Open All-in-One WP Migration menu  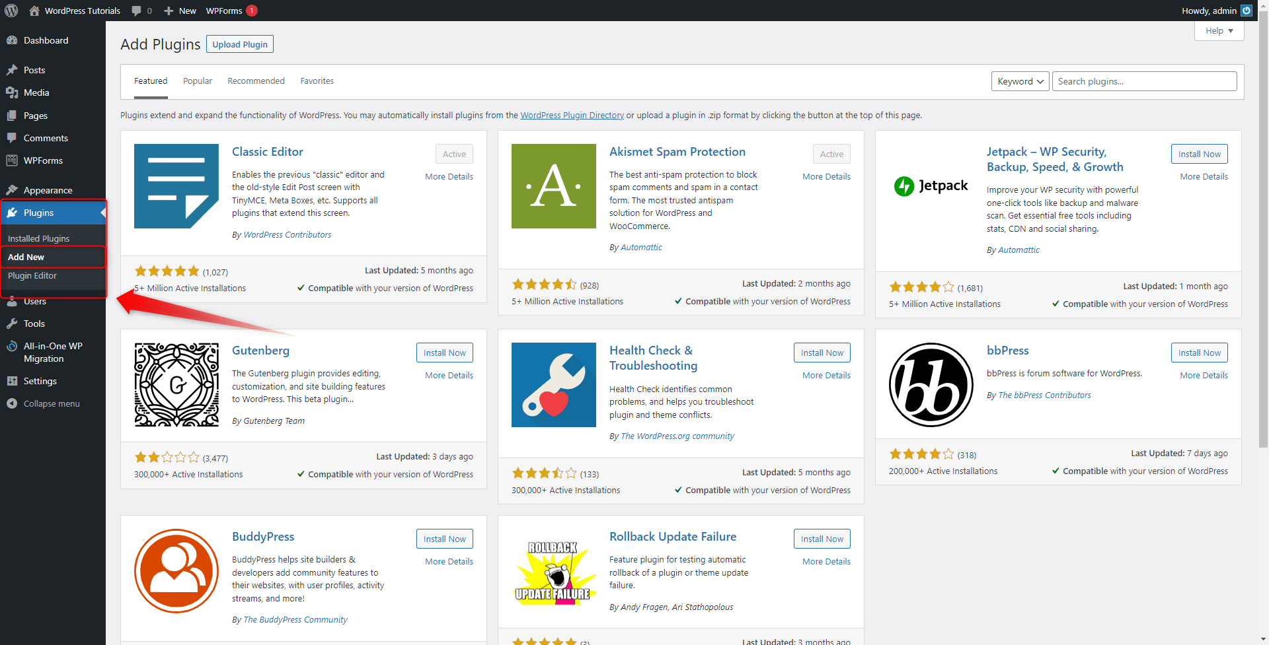53,353
